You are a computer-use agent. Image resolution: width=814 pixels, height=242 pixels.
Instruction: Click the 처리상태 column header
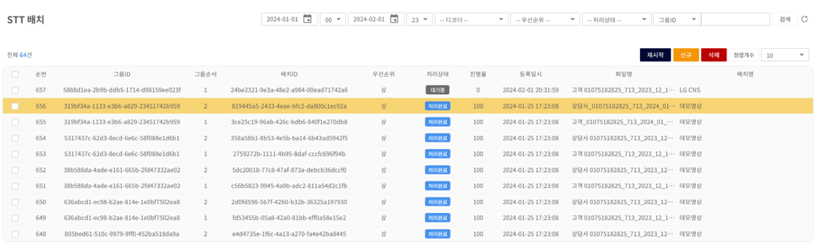coord(437,74)
